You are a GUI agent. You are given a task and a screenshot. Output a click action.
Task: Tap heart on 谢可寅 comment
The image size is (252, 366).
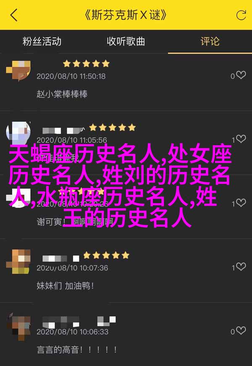pos(241,203)
